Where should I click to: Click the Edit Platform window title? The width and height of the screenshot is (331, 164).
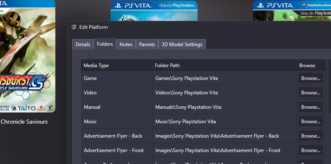pyautogui.click(x=93, y=27)
